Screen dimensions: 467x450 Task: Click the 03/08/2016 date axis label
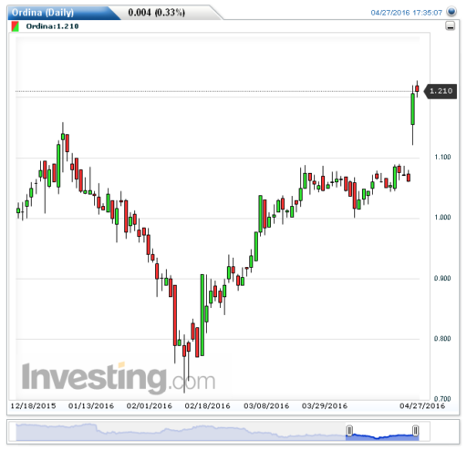(266, 406)
